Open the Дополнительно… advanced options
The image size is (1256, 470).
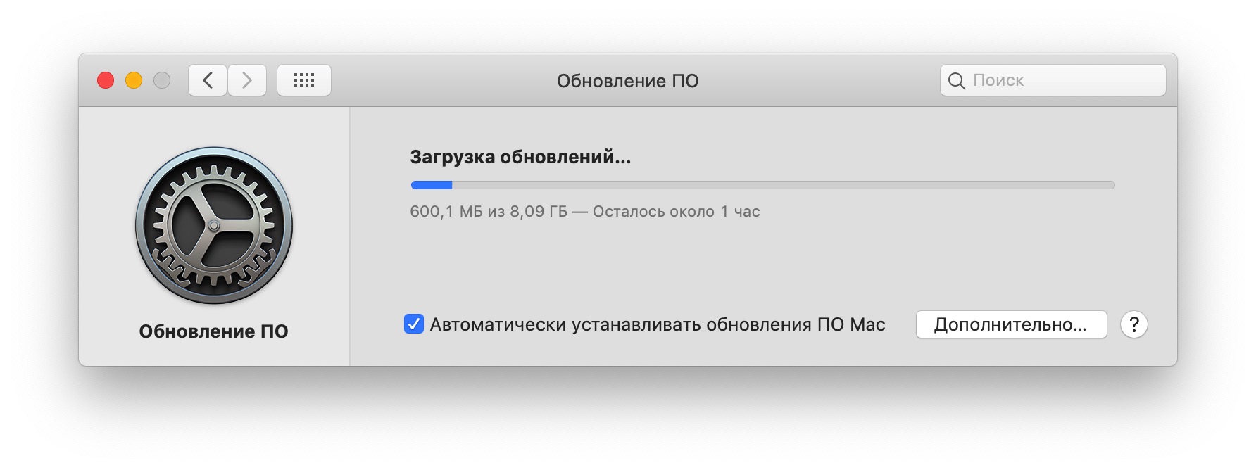tap(1011, 324)
